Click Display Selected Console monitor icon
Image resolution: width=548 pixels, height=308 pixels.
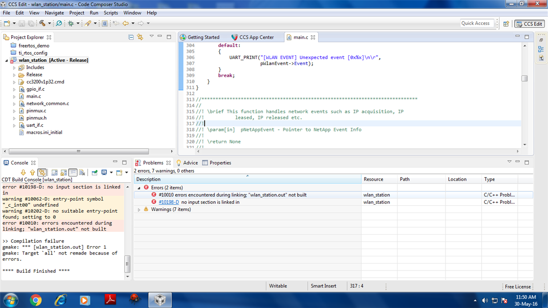104,172
